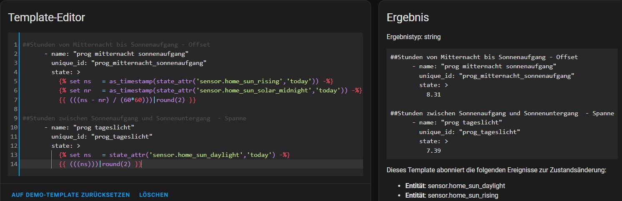Click the sensor.home_sun_daylight code line in editor

[x=174, y=155]
